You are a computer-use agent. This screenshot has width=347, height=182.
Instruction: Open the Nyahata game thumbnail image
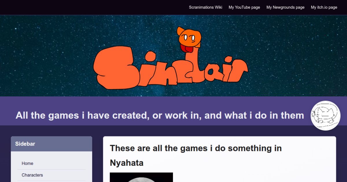point(141,177)
